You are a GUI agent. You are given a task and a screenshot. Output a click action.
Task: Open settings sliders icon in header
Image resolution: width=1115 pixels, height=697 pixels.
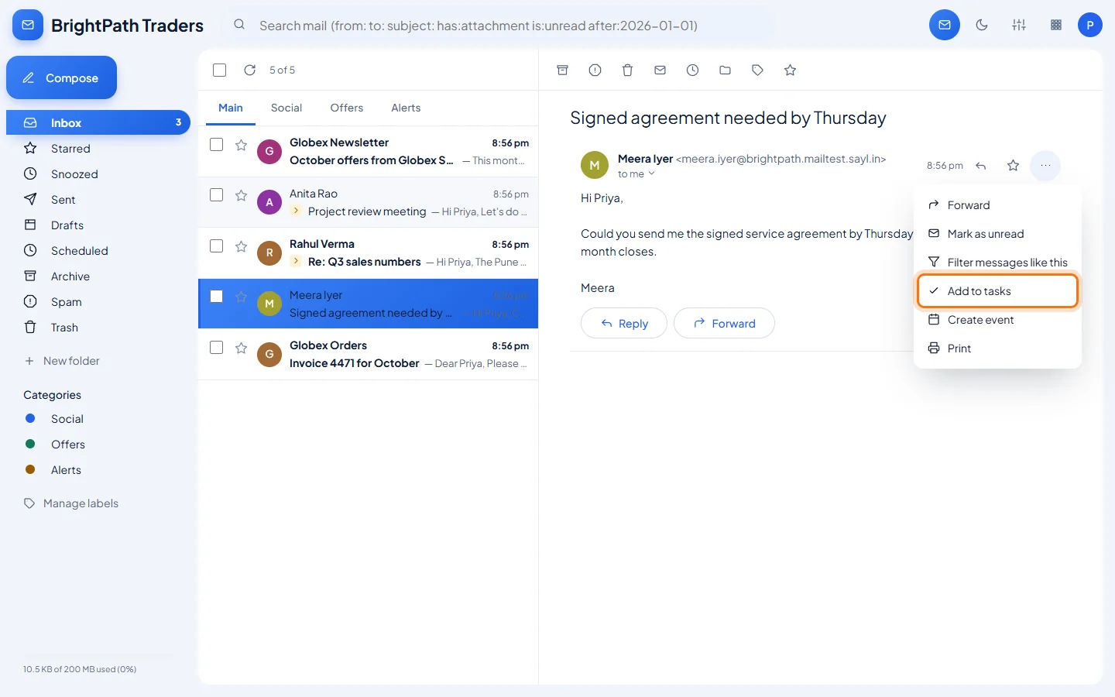(x=1019, y=25)
